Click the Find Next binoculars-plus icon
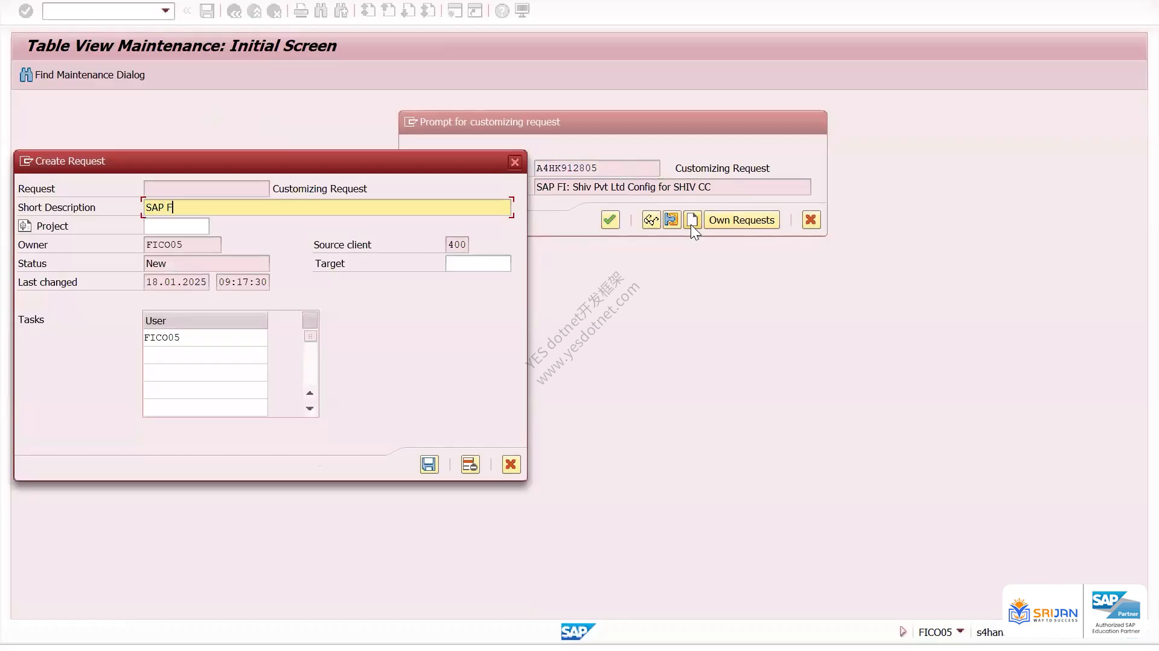Screen dimensions: 1159x651 [x=341, y=11]
